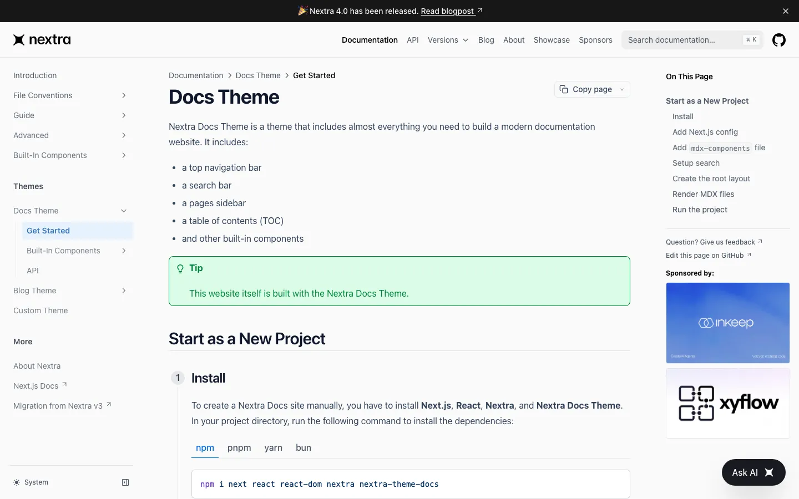Jump to Setup search section
This screenshot has height=499, width=799.
tap(696, 163)
